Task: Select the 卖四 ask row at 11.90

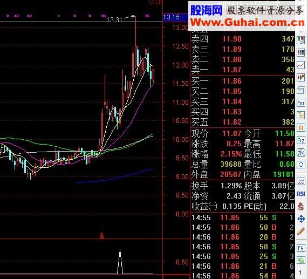Action: (x=243, y=39)
